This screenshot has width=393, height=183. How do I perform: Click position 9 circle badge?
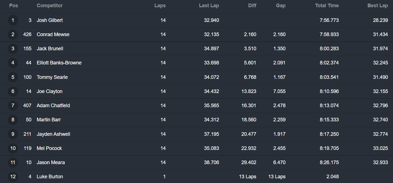click(x=13, y=134)
